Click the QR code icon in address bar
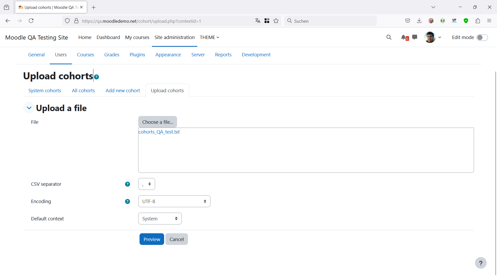Image resolution: width=497 pixels, height=279 pixels. pyautogui.click(x=267, y=21)
